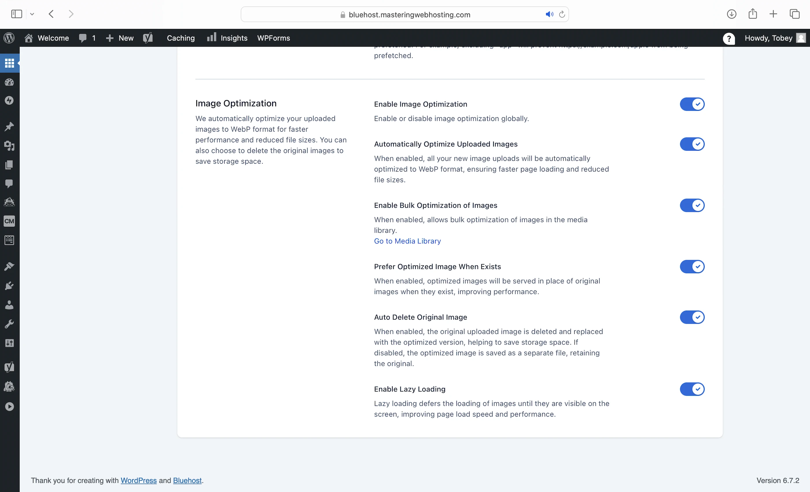Disable the Enable Image Optimization toggle
The image size is (810, 492).
pyautogui.click(x=692, y=104)
